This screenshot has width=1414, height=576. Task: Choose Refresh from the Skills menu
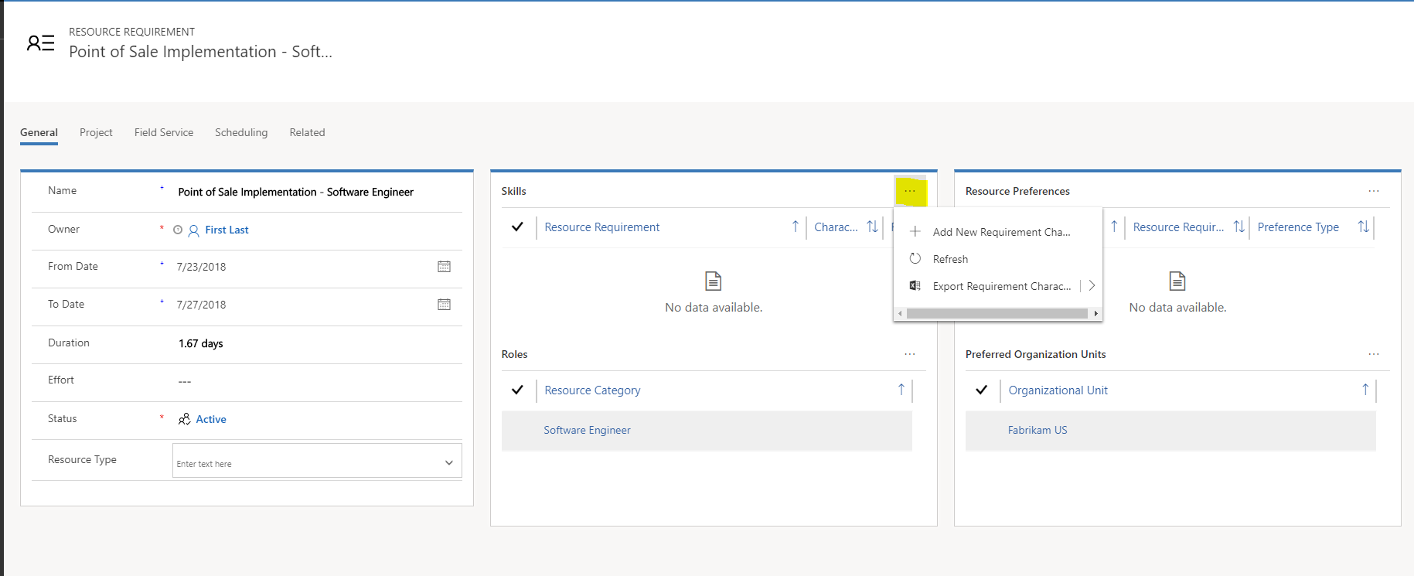coord(998,259)
